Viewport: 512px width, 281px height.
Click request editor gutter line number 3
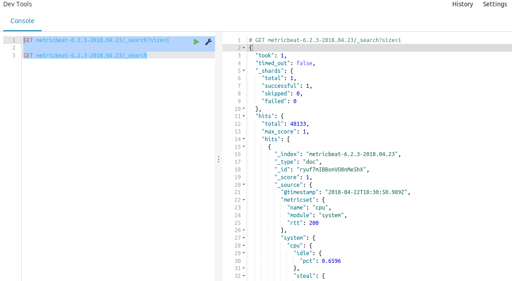[14, 56]
